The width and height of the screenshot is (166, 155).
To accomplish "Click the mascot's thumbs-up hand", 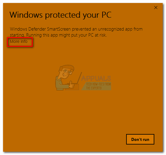I will coord(71,85).
